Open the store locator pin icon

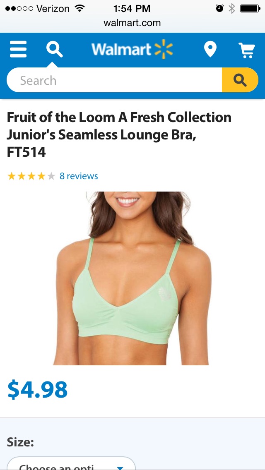[210, 50]
